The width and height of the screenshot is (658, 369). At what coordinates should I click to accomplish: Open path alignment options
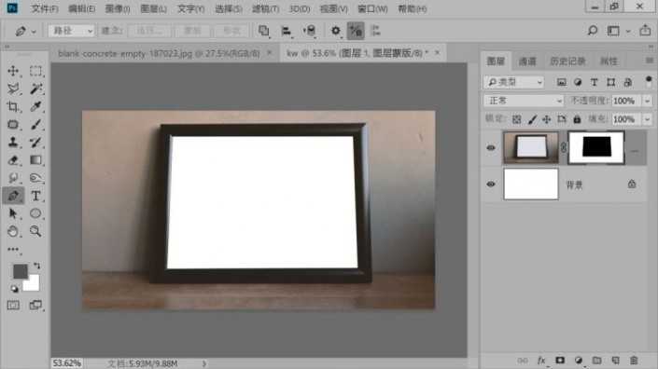(x=287, y=31)
